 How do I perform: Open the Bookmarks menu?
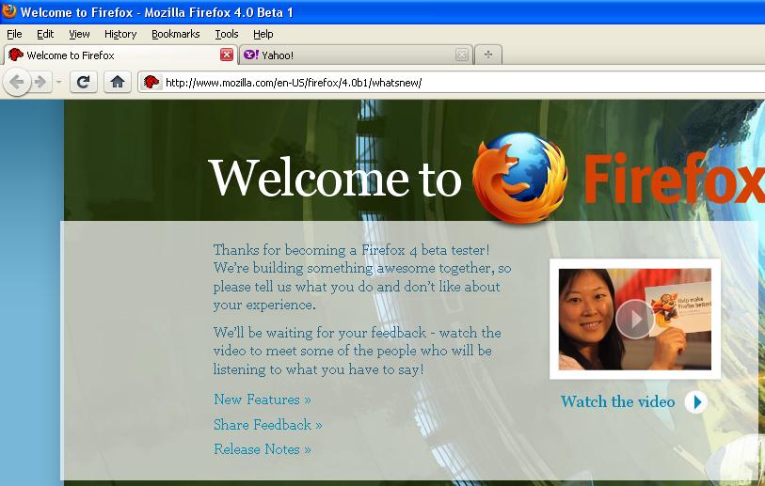176,34
